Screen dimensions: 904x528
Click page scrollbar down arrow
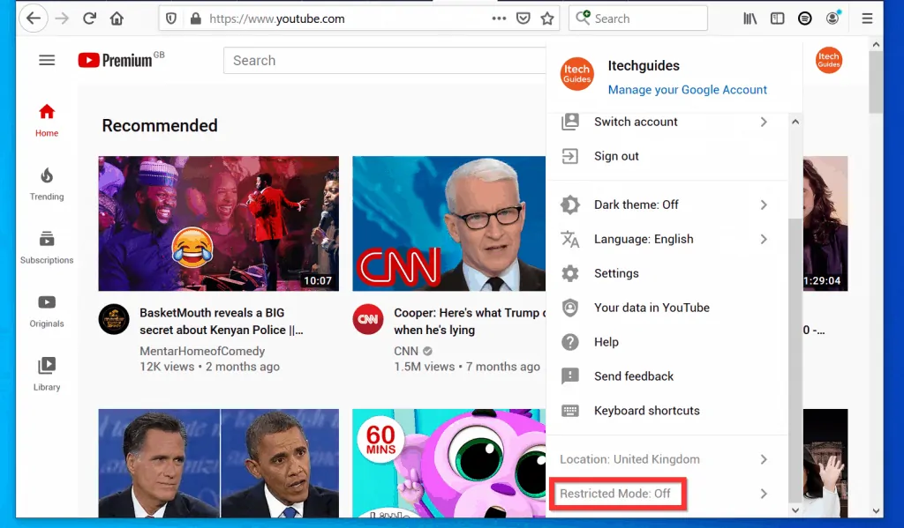tap(877, 510)
